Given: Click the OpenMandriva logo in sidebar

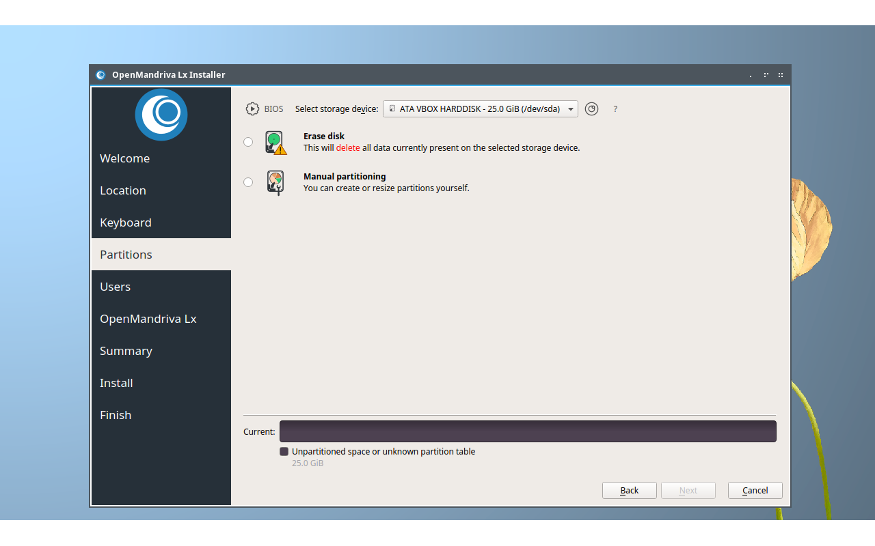Looking at the screenshot, I should [161, 114].
